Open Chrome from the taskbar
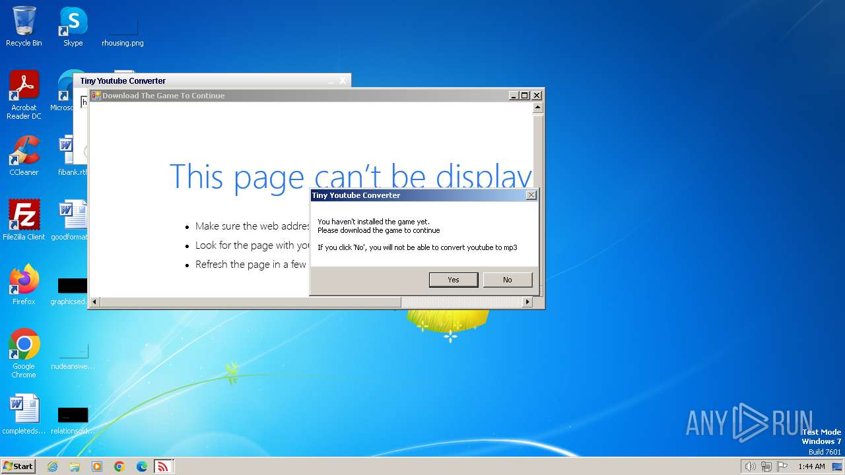Screen dimensions: 845x475 pyautogui.click(x=119, y=466)
